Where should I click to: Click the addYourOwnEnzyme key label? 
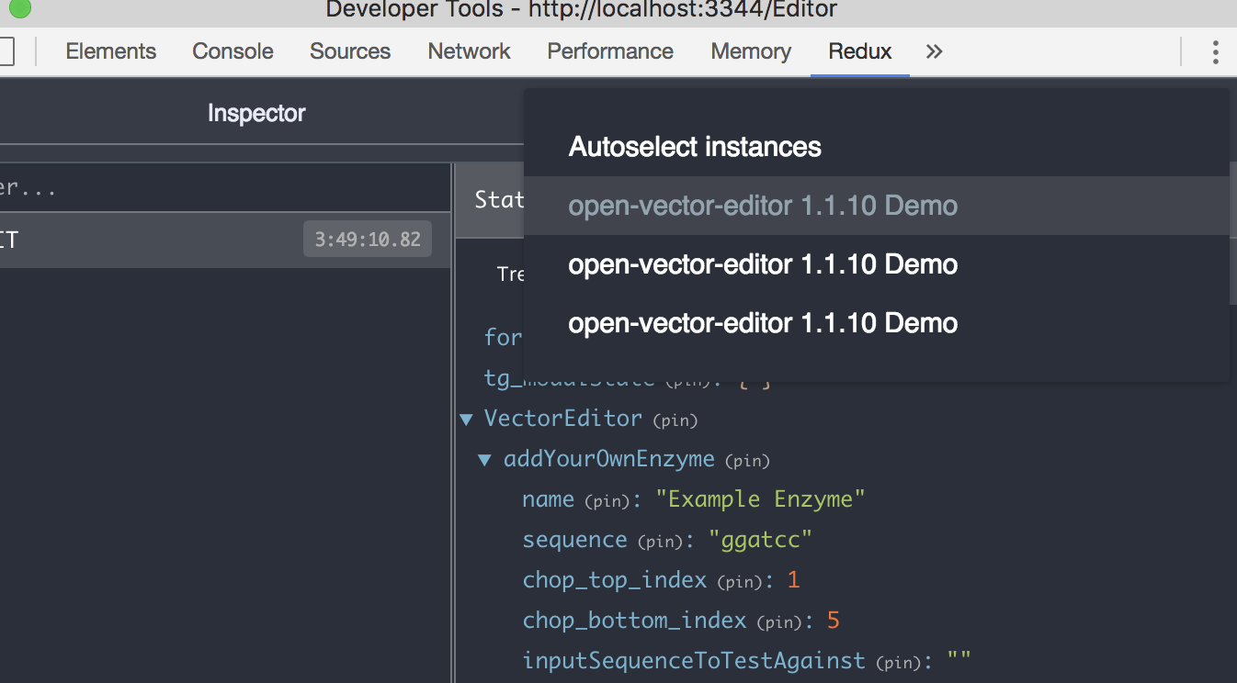tap(608, 459)
